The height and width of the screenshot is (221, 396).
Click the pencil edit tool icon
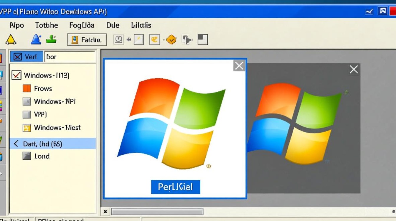(x=139, y=39)
